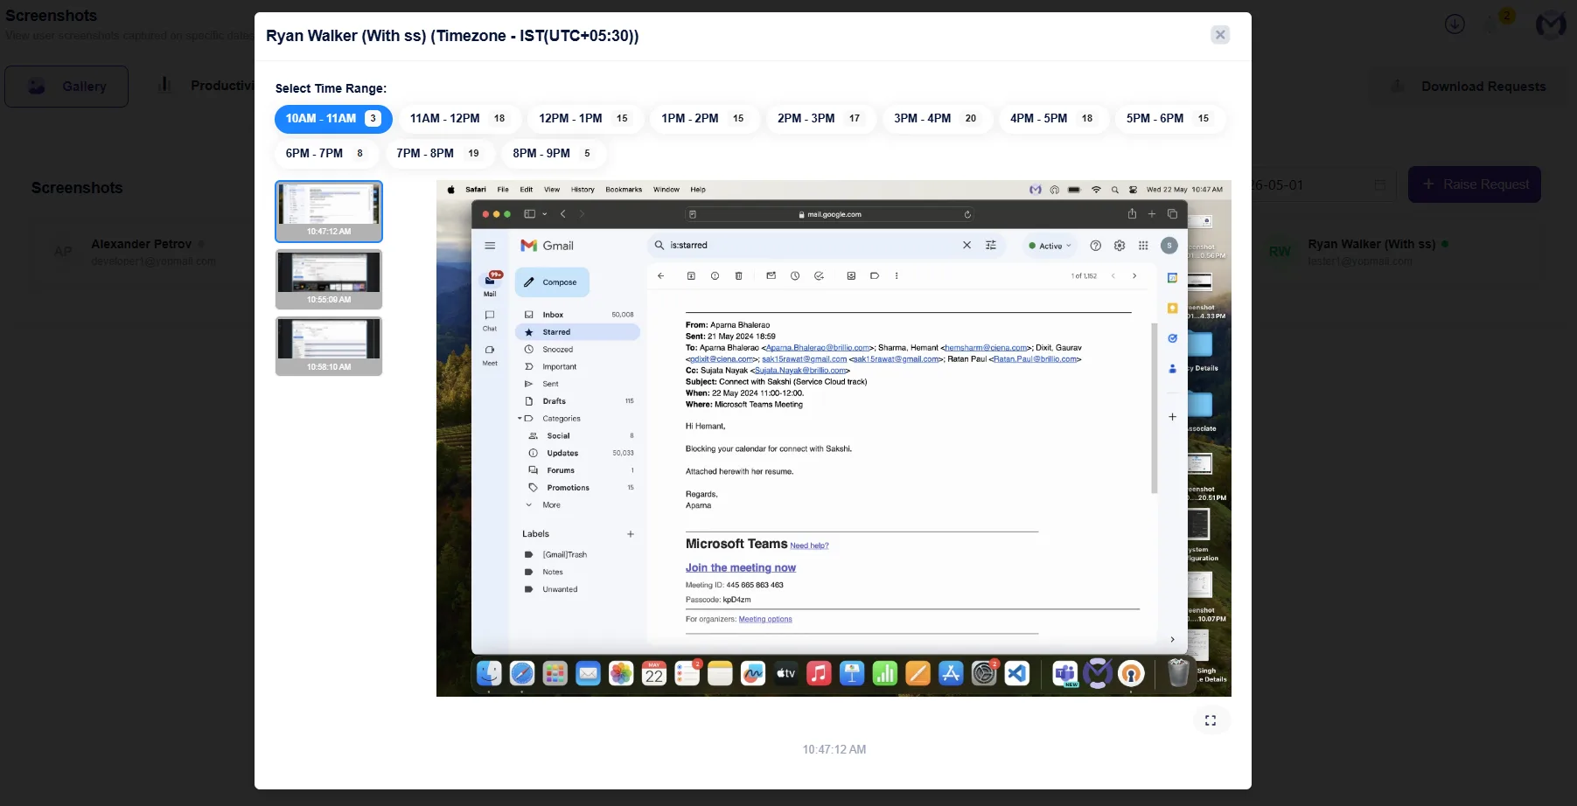Open the Starred folder in Gmail
This screenshot has width=1577, height=806.
pos(577,332)
